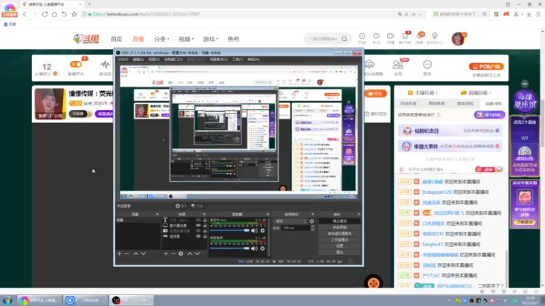Open desktop audio settings gear
Viewport: 545px width, 306px height.
[x=262, y=248]
